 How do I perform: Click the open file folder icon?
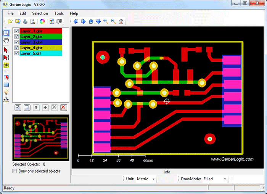(x=10, y=21)
